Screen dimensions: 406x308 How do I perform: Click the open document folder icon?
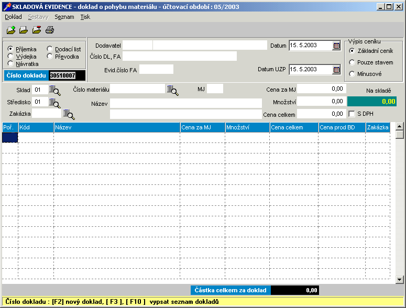(x=24, y=30)
